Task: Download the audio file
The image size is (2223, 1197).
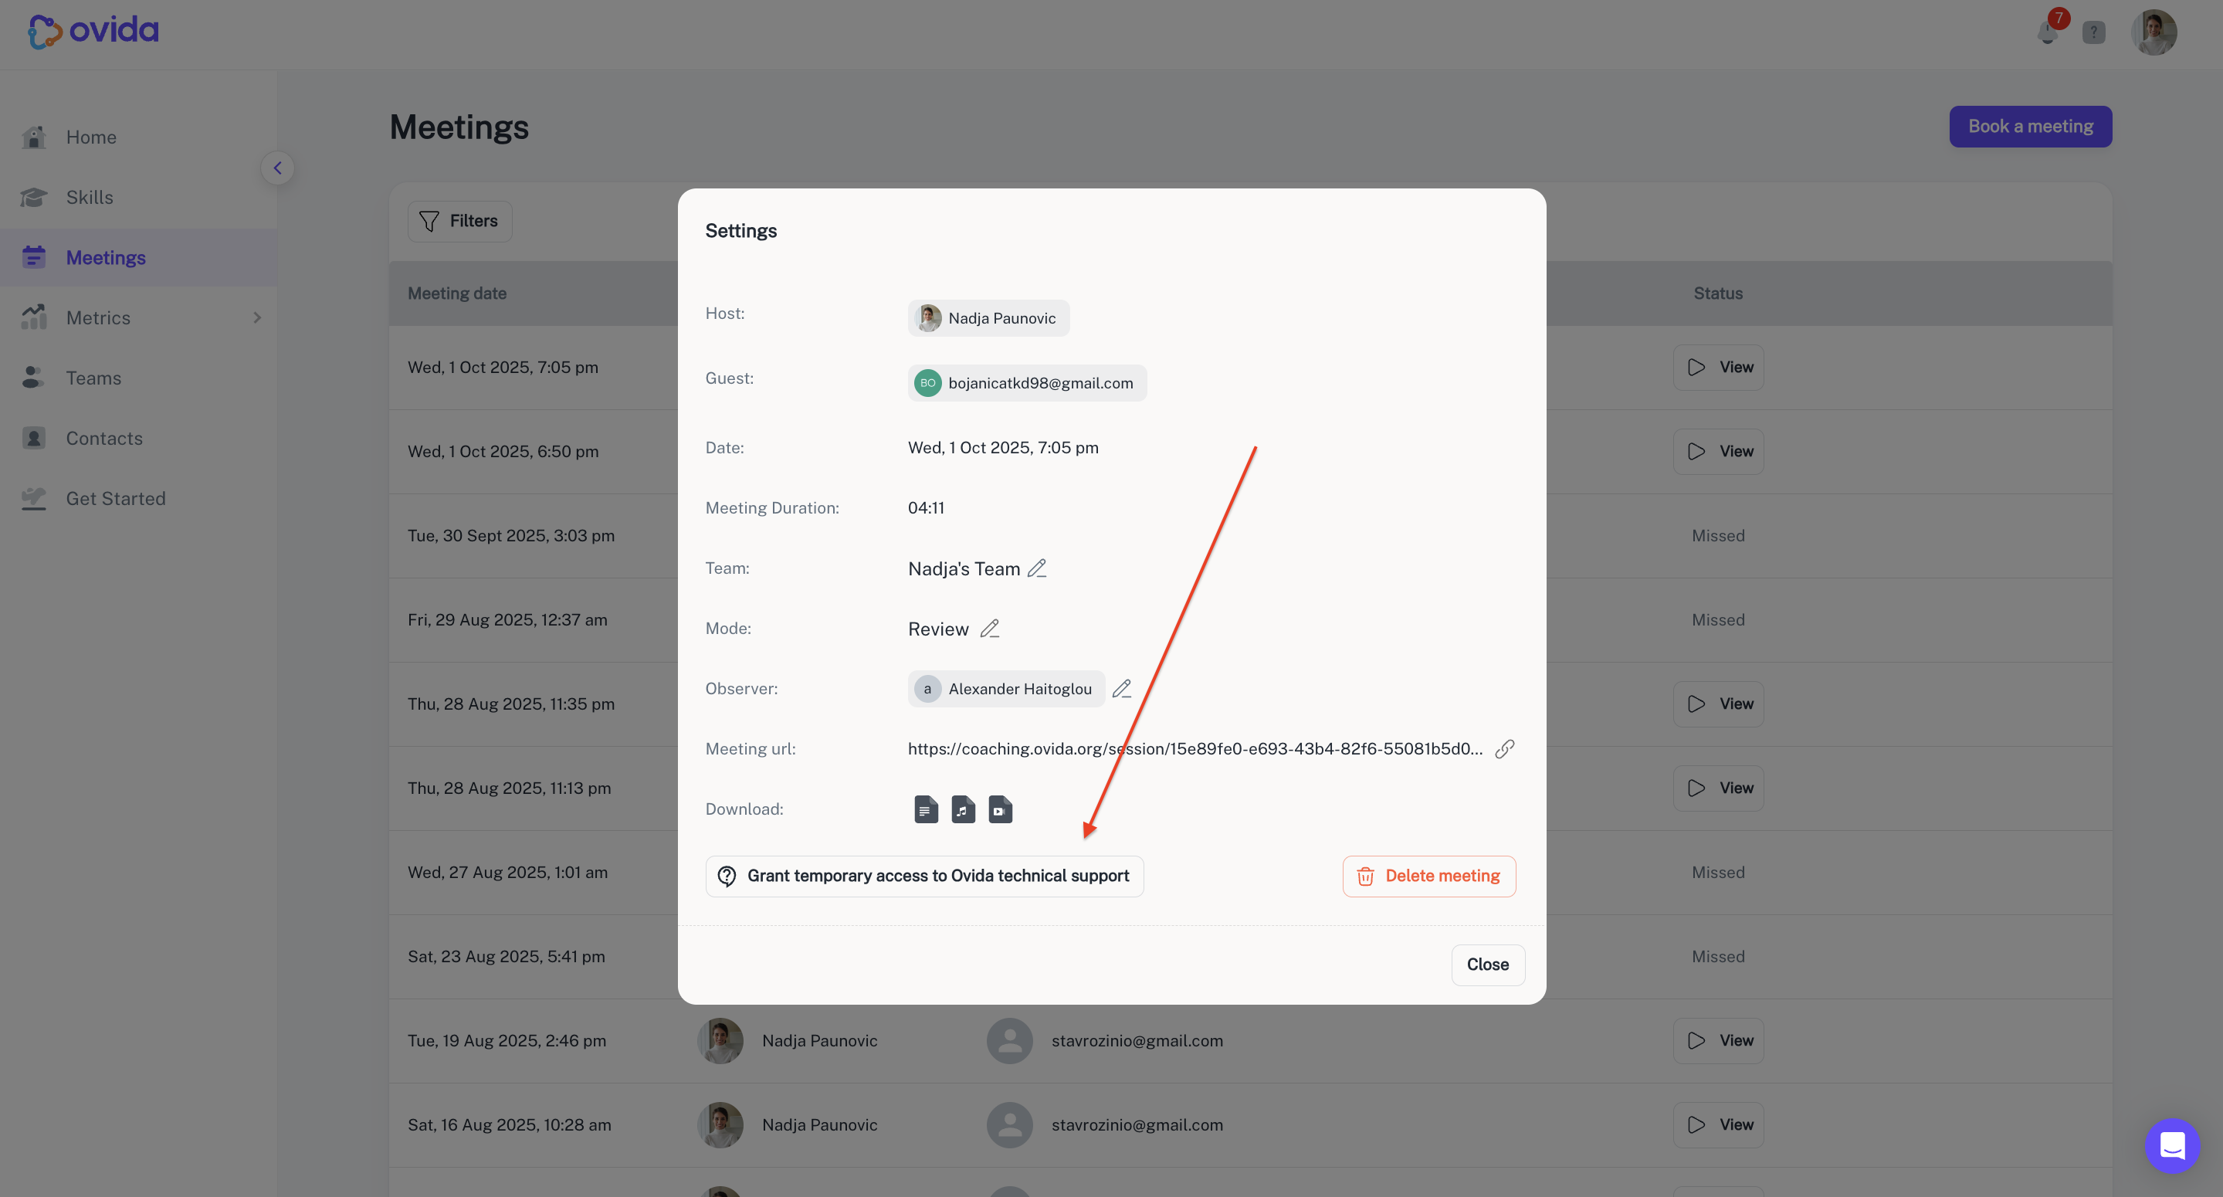Action: coord(962,809)
